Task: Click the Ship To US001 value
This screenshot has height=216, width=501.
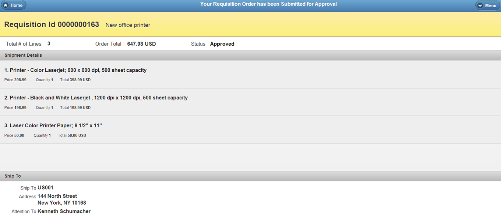Action: [45, 188]
